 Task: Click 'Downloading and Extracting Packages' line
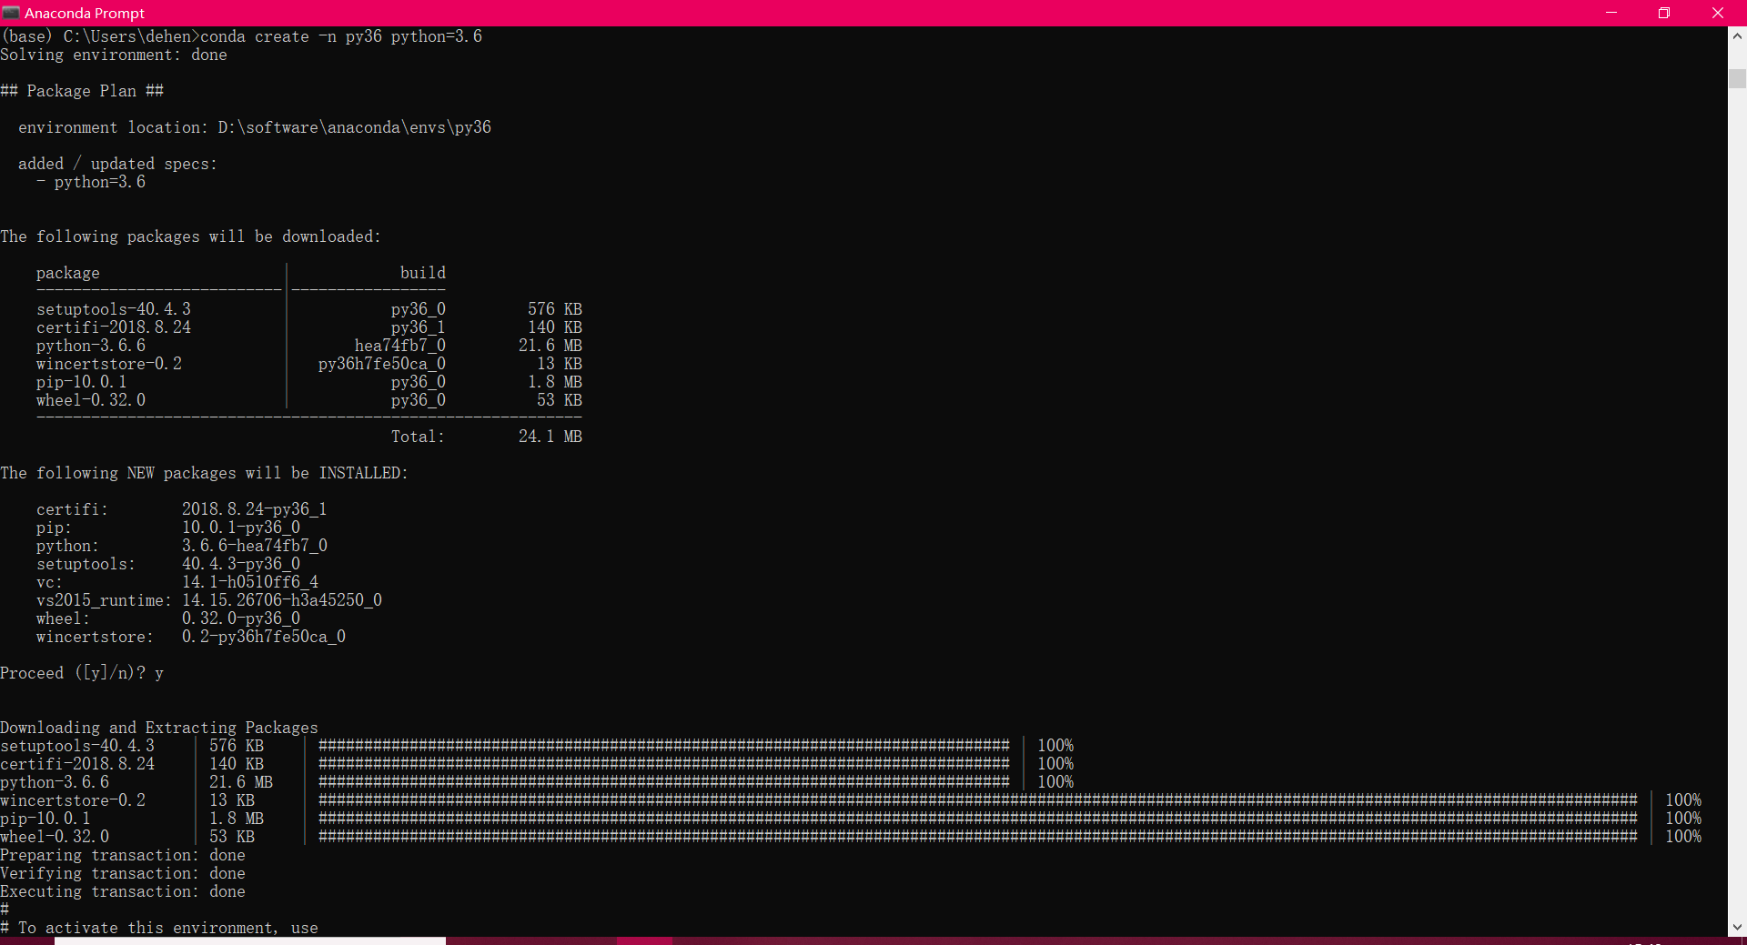pyautogui.click(x=159, y=728)
